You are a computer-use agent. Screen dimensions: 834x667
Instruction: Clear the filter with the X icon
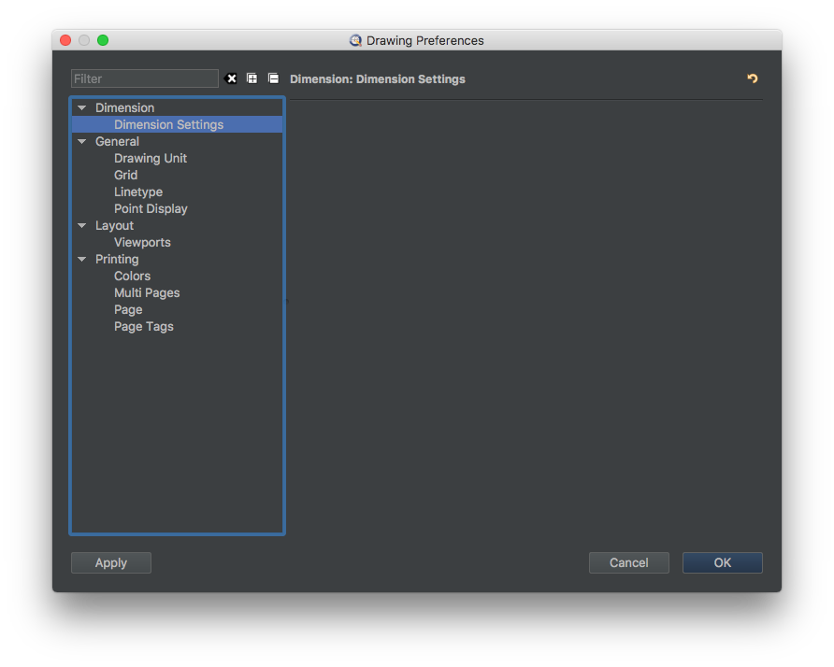(x=232, y=78)
